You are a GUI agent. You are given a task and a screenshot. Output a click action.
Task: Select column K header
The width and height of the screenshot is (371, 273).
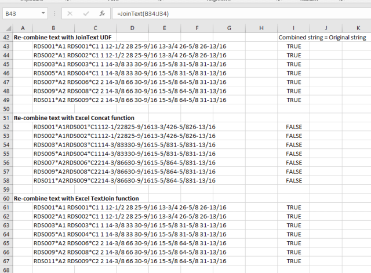point(358,28)
